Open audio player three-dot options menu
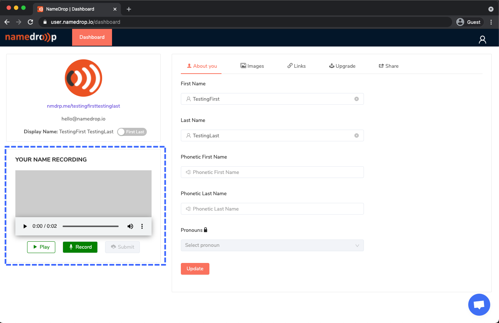The image size is (499, 323). coord(142,226)
